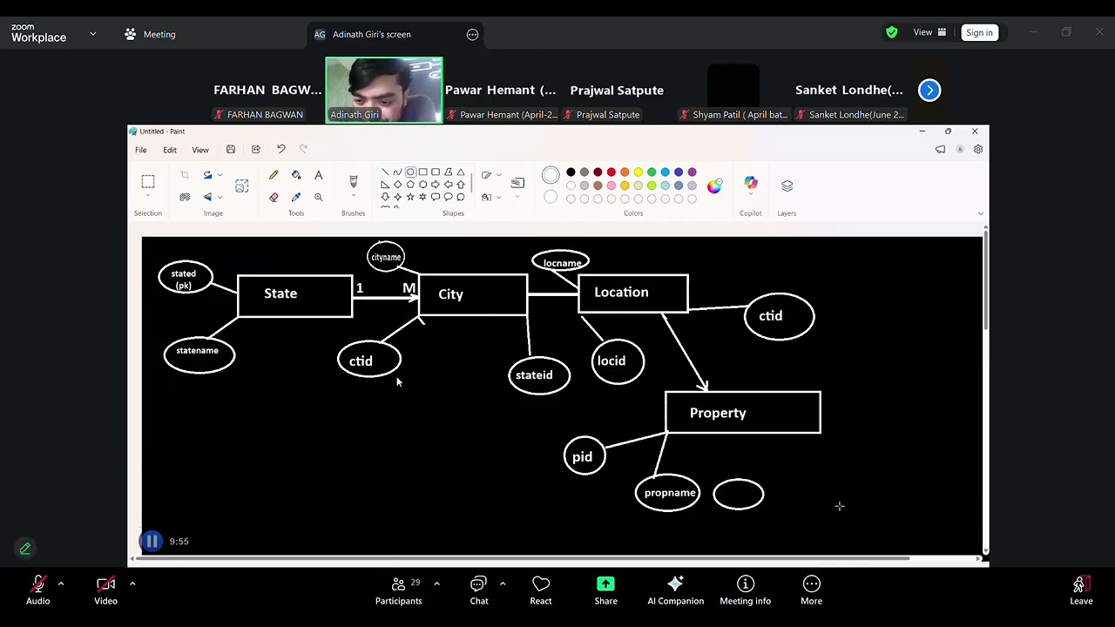This screenshot has width=1115, height=627.
Task: Click the Zoom annotate pencil icon
Action: 25,549
